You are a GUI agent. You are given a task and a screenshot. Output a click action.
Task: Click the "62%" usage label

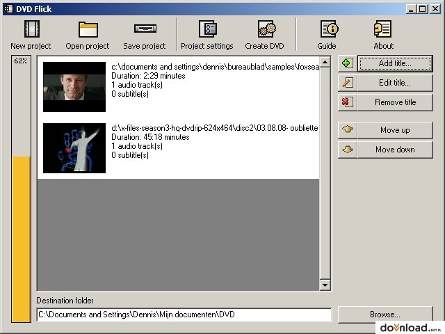pyautogui.click(x=20, y=61)
